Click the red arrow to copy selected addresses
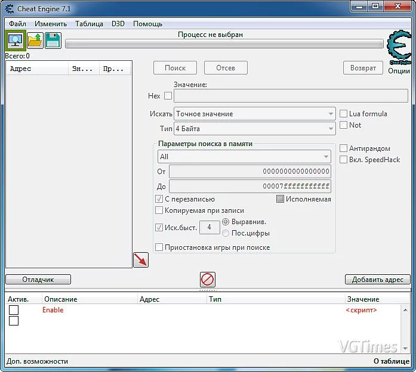Screen dimensions: 416x372 click(141, 260)
